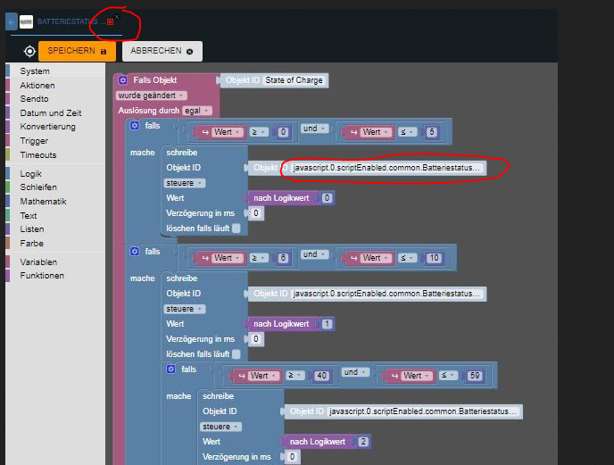Select the Funktionen toolbox category

(x=42, y=276)
